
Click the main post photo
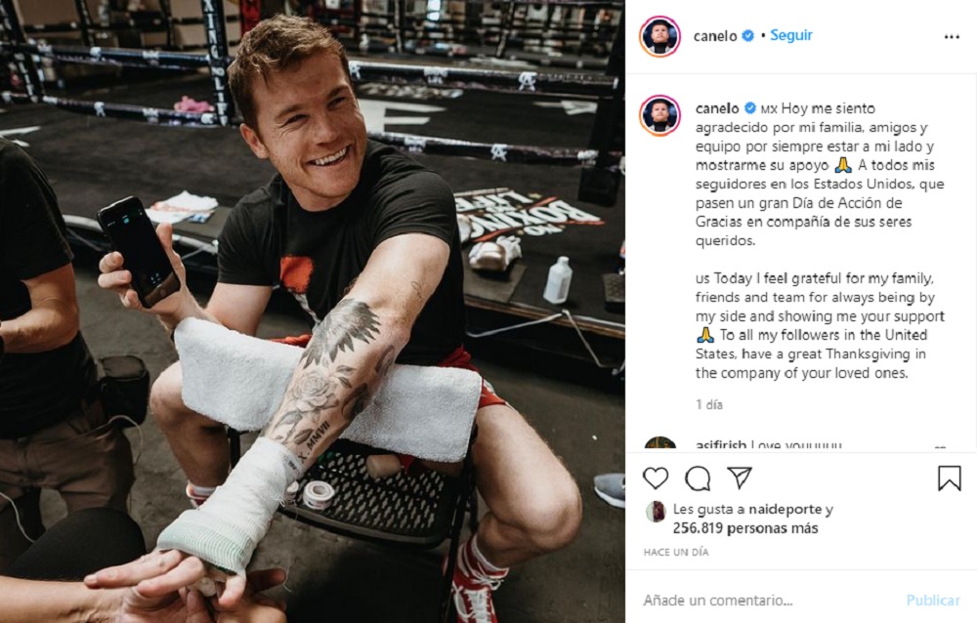pyautogui.click(x=313, y=311)
